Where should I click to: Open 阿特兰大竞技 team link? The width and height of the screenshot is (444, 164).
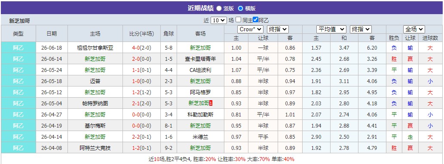pyautogui.click(x=95, y=148)
